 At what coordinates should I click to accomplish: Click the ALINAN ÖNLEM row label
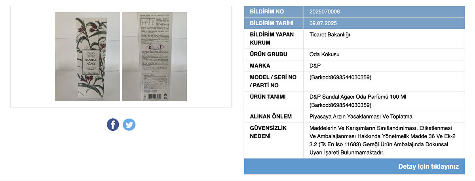(271, 117)
